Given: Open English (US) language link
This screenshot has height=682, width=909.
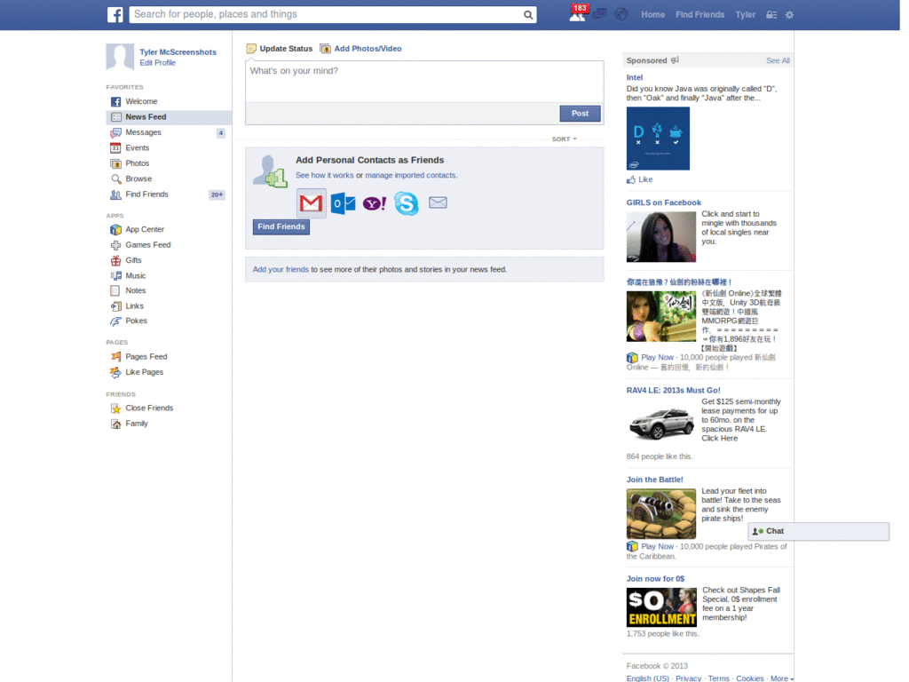Looking at the screenshot, I should pos(647,678).
